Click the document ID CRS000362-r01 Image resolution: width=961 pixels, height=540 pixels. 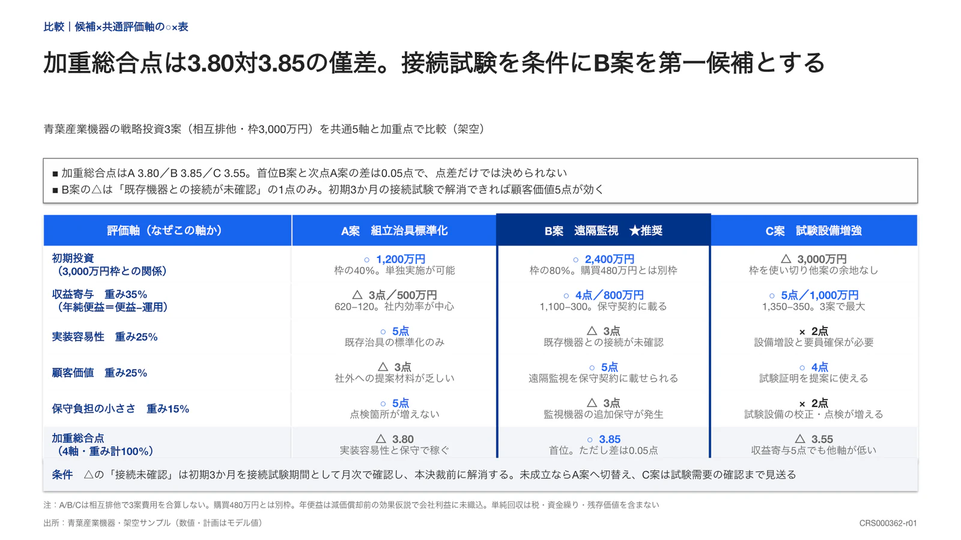point(888,523)
